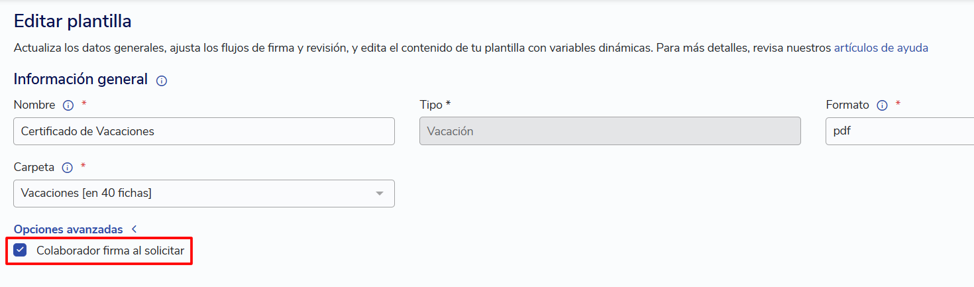Open the artículos de ayuda link
The height and width of the screenshot is (287, 974).
pos(881,48)
